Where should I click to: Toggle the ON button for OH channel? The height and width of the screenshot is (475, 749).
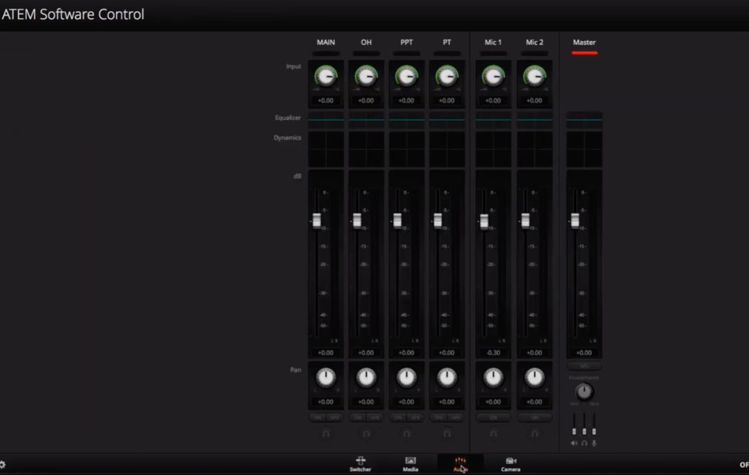pos(357,417)
